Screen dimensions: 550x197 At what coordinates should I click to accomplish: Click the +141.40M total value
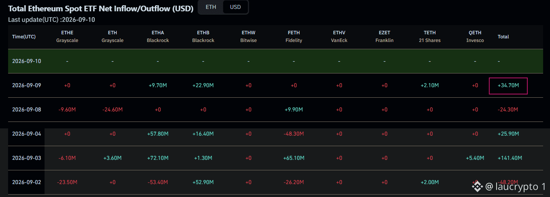[x=510, y=158]
